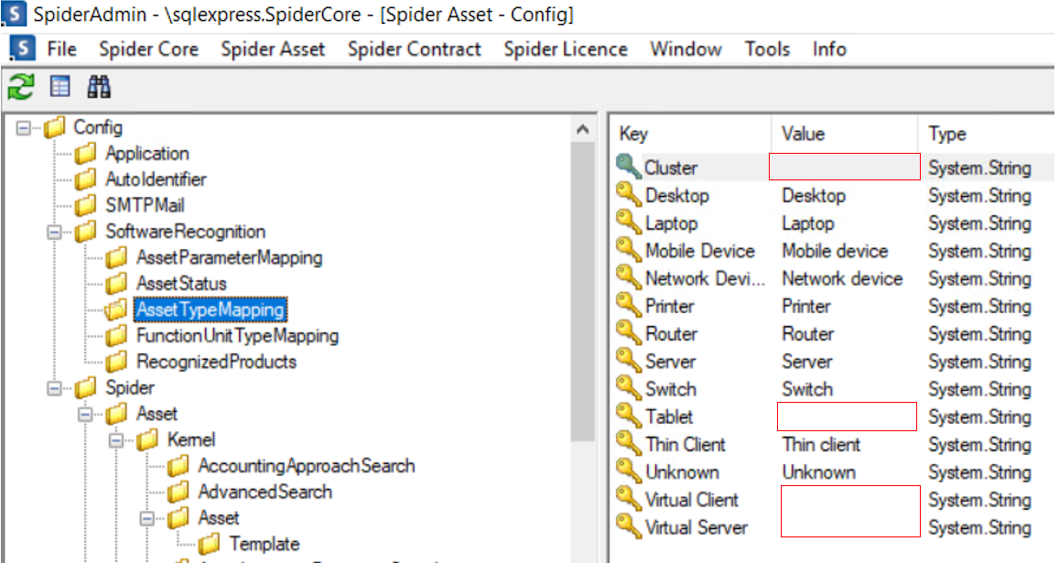Collapse the Kernel tree node

tap(117, 440)
